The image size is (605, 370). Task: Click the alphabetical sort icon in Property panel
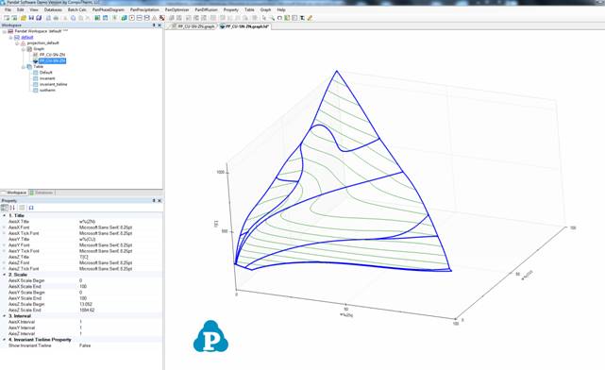tap(12, 208)
